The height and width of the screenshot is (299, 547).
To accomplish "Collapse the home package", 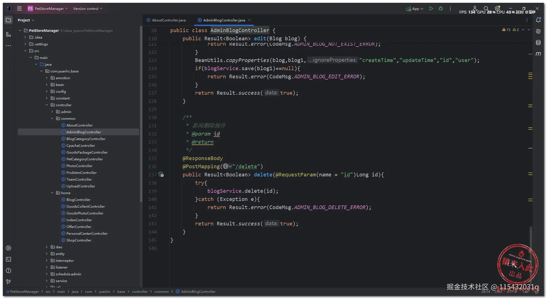I will tap(52, 193).
